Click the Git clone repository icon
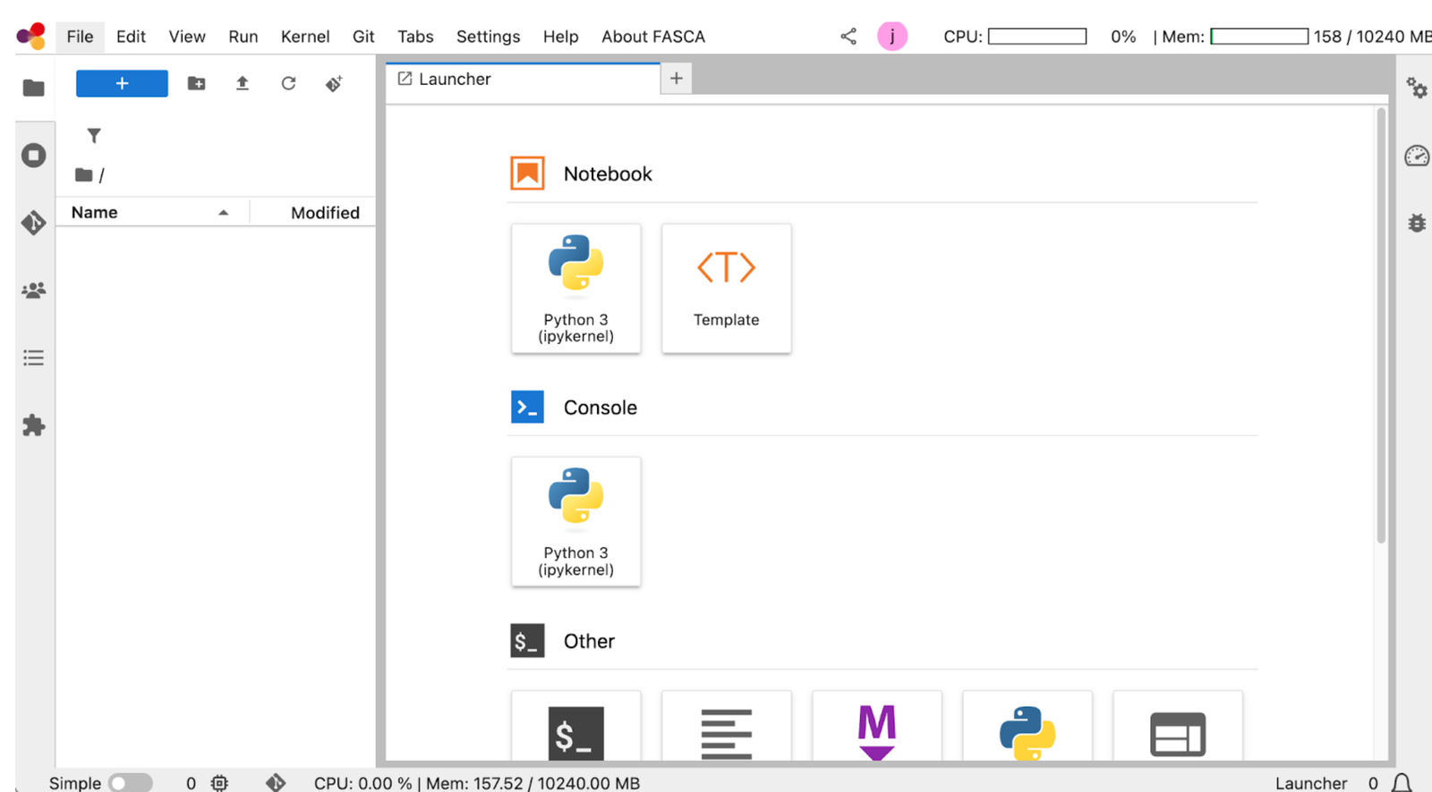 [334, 83]
